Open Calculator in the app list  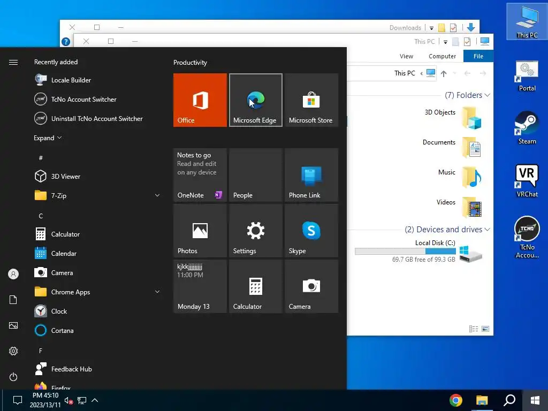[98, 234]
